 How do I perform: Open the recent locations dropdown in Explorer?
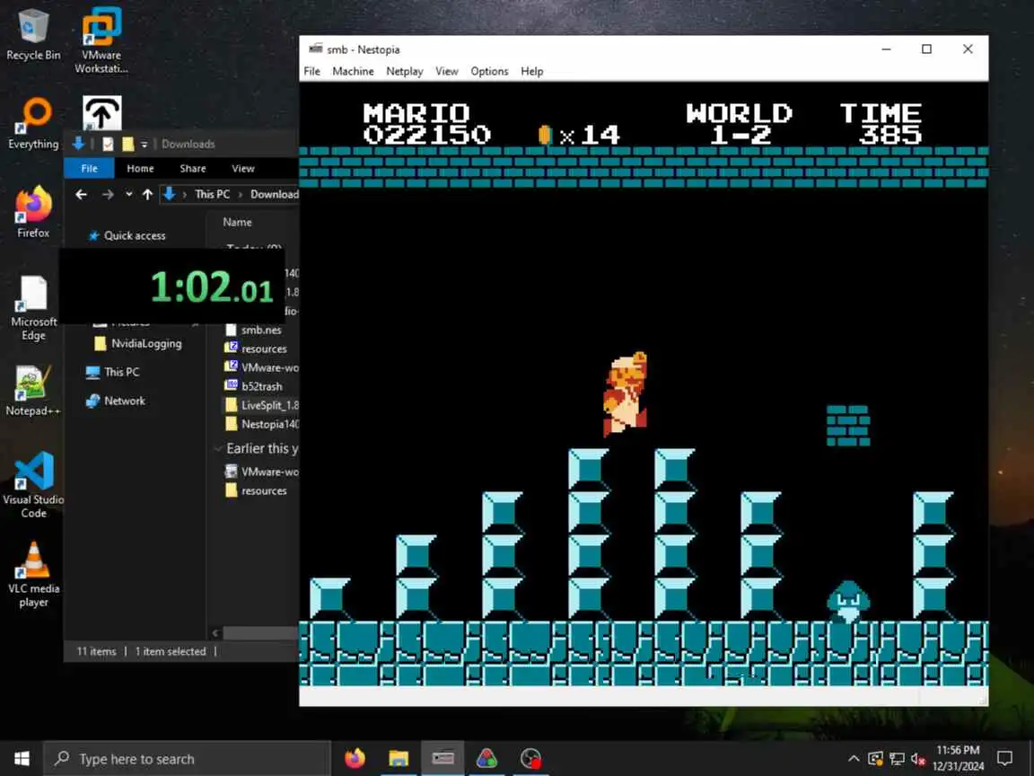coord(128,194)
